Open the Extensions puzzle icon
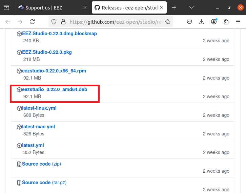Image resolution: width=246 pixels, height=193 pixels. 226,22
